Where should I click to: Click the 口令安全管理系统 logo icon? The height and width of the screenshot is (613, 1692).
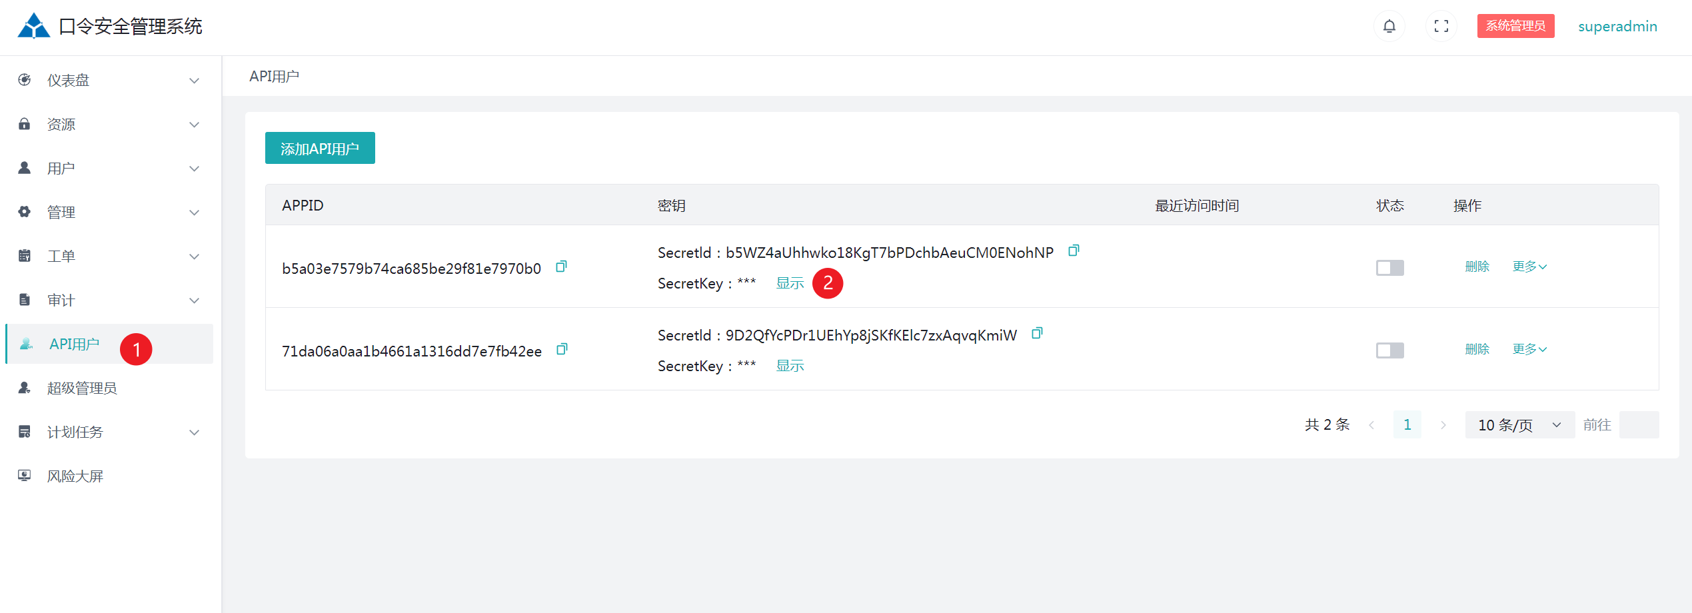[33, 27]
